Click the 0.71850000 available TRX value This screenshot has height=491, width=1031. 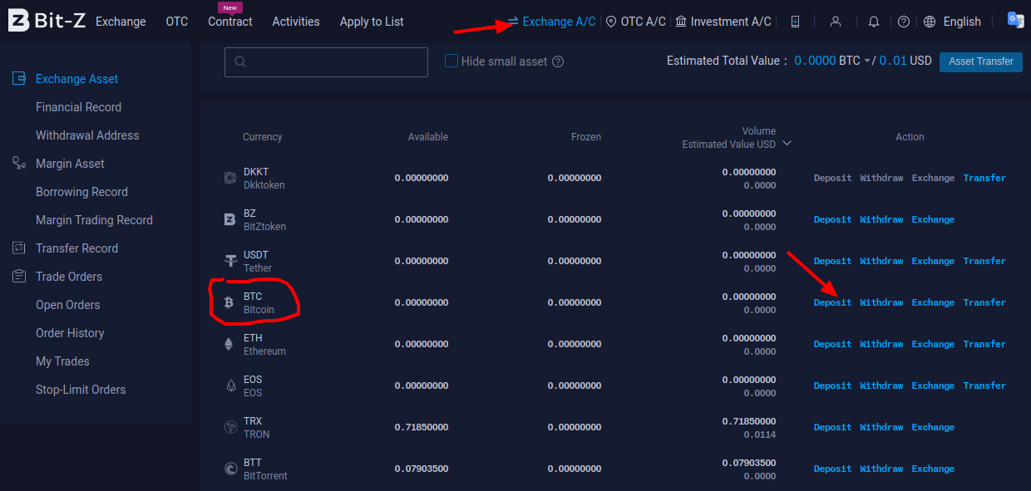coord(422,427)
